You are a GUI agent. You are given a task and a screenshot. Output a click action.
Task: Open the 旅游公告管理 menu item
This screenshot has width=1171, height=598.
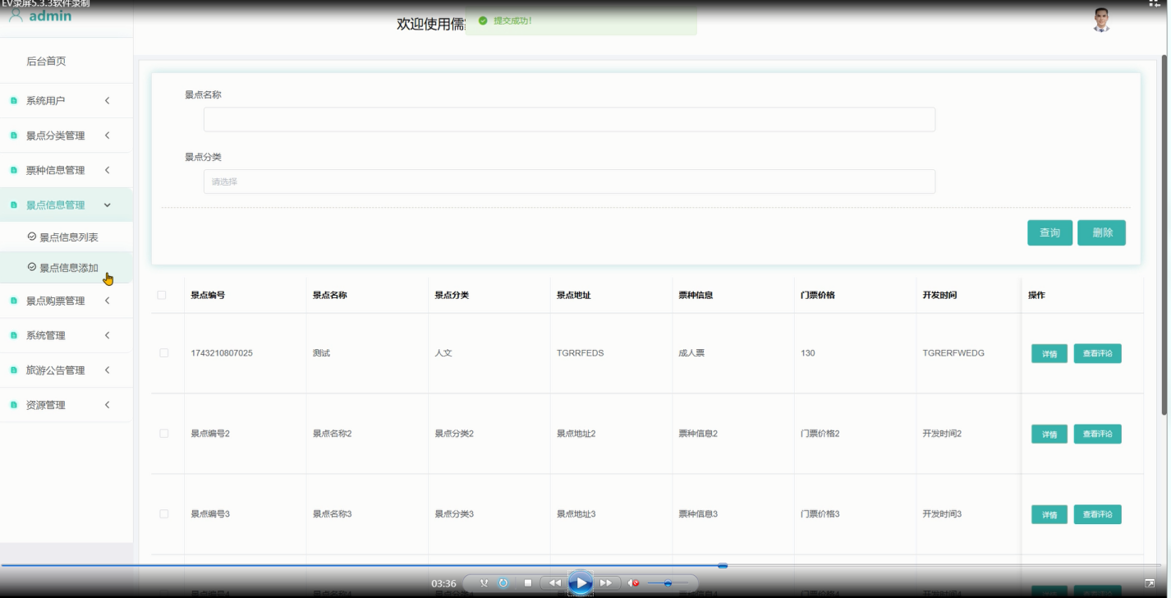pyautogui.click(x=66, y=370)
